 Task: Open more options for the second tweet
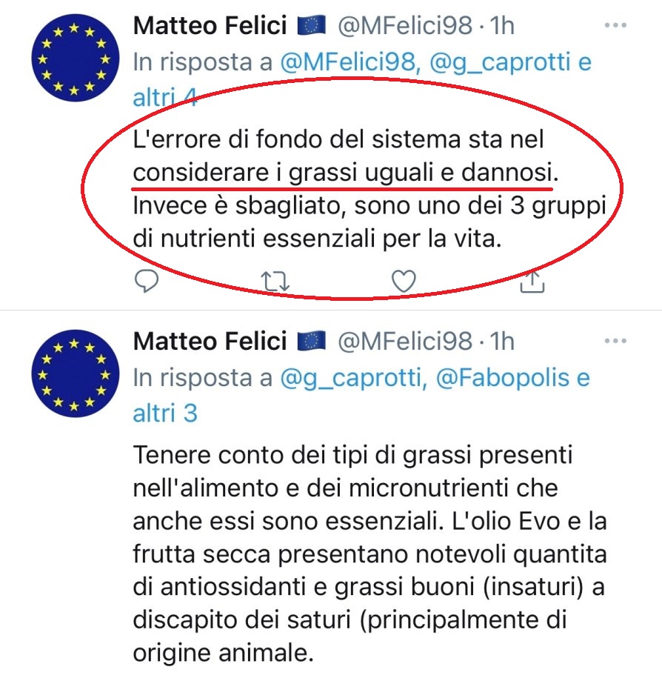tap(616, 342)
